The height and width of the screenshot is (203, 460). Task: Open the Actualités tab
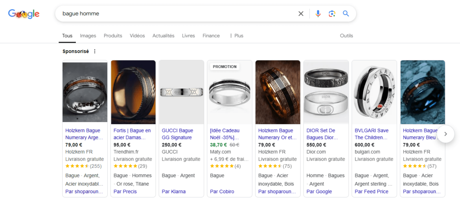click(x=164, y=36)
